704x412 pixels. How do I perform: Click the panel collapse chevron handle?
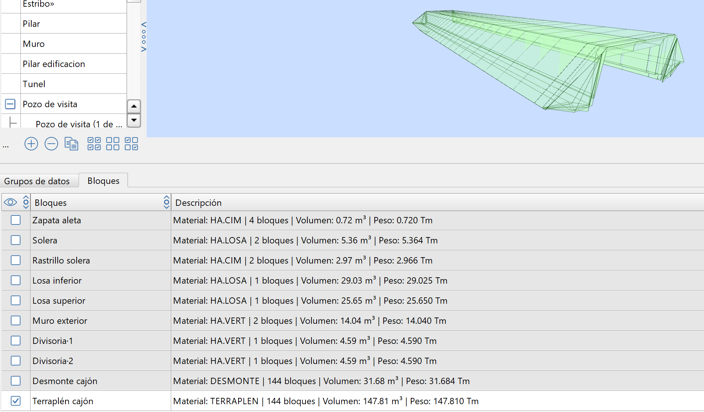coord(144,37)
